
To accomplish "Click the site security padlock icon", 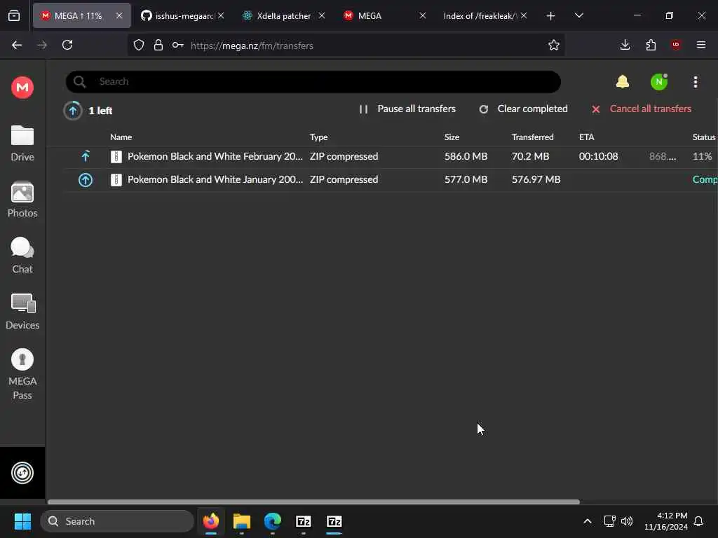I will pos(158,45).
